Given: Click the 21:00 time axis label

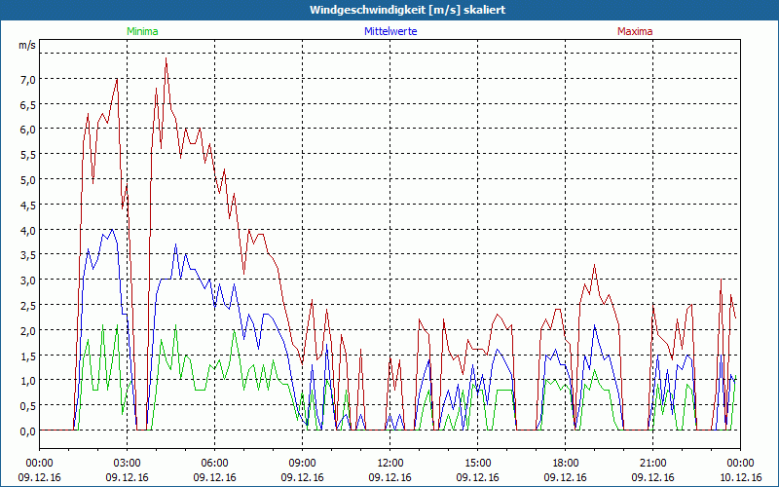Looking at the screenshot, I should [652, 464].
